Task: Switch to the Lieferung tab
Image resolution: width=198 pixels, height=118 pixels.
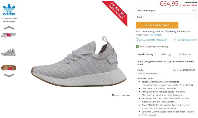Action: pyautogui.click(x=166, y=54)
